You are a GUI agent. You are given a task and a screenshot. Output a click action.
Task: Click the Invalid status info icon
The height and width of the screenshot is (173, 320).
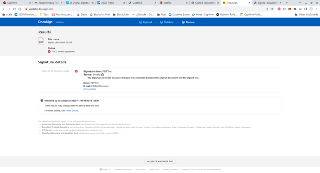[102, 75]
